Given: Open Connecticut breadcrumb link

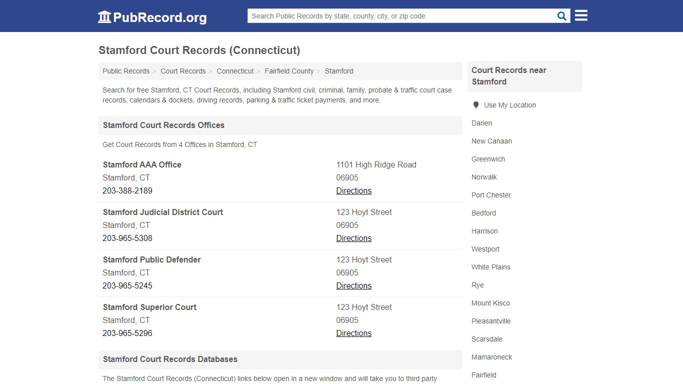Looking at the screenshot, I should pos(235,71).
